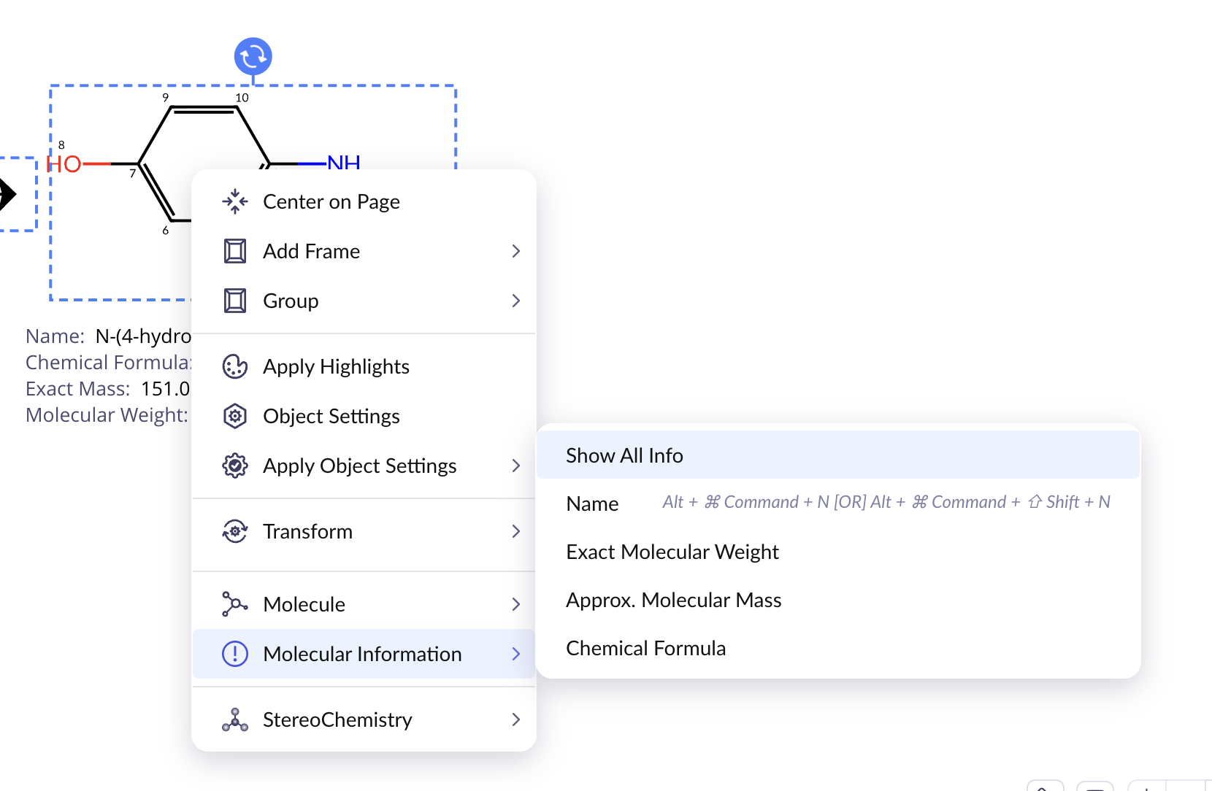Click the Add Frame icon
Screen dimensions: 1212x791
pyautogui.click(x=234, y=251)
